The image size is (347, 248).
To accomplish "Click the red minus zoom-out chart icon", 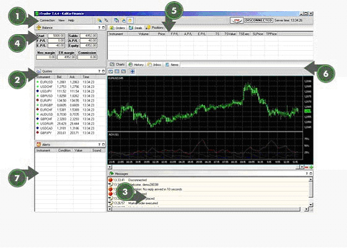I will (x=307, y=167).
